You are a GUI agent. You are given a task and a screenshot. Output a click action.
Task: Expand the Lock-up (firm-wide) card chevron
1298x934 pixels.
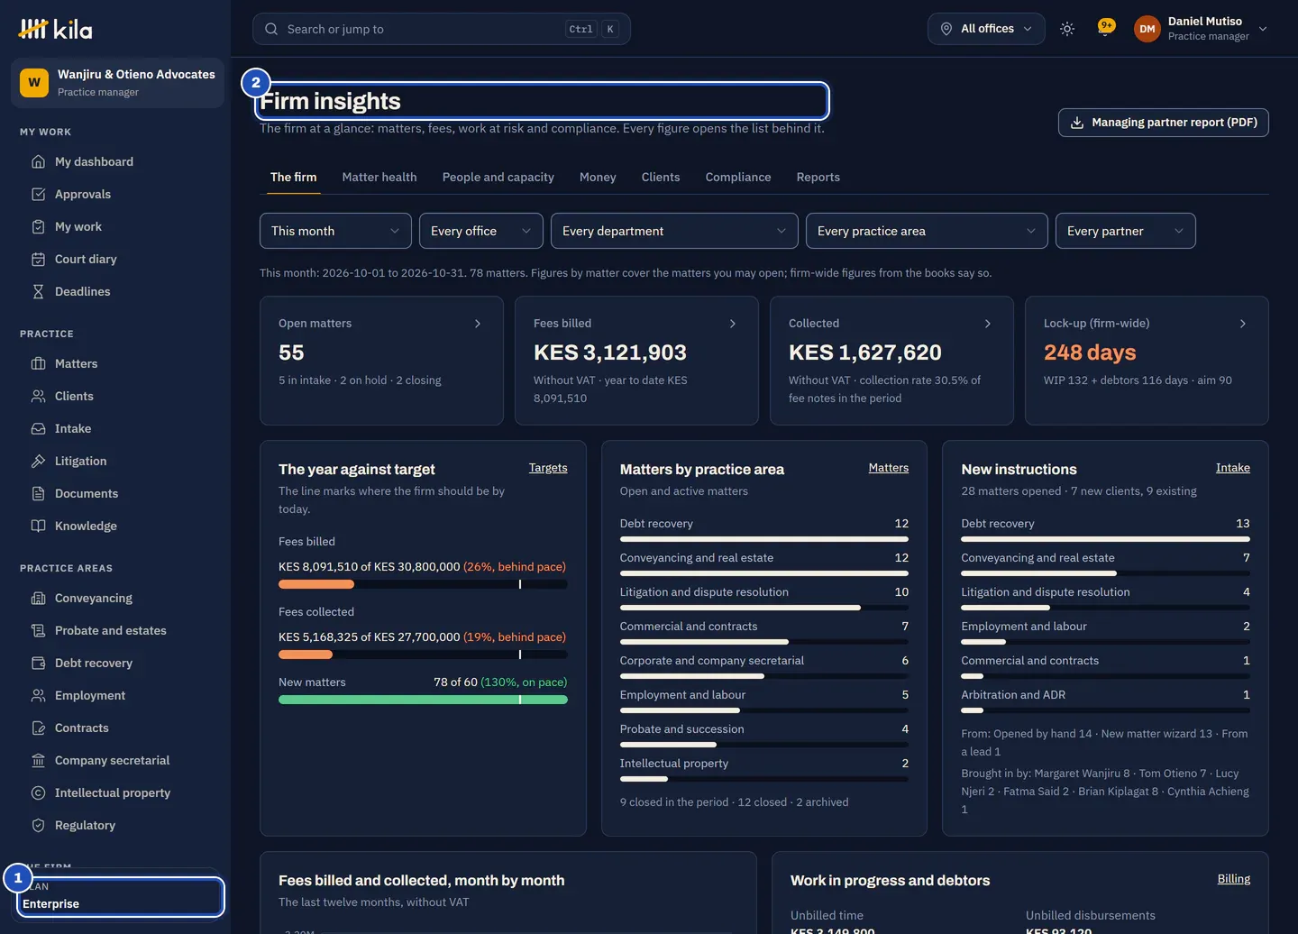(x=1243, y=324)
